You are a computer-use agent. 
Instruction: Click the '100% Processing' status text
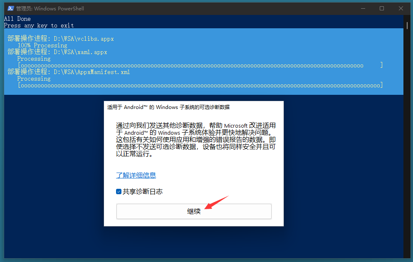coord(42,45)
